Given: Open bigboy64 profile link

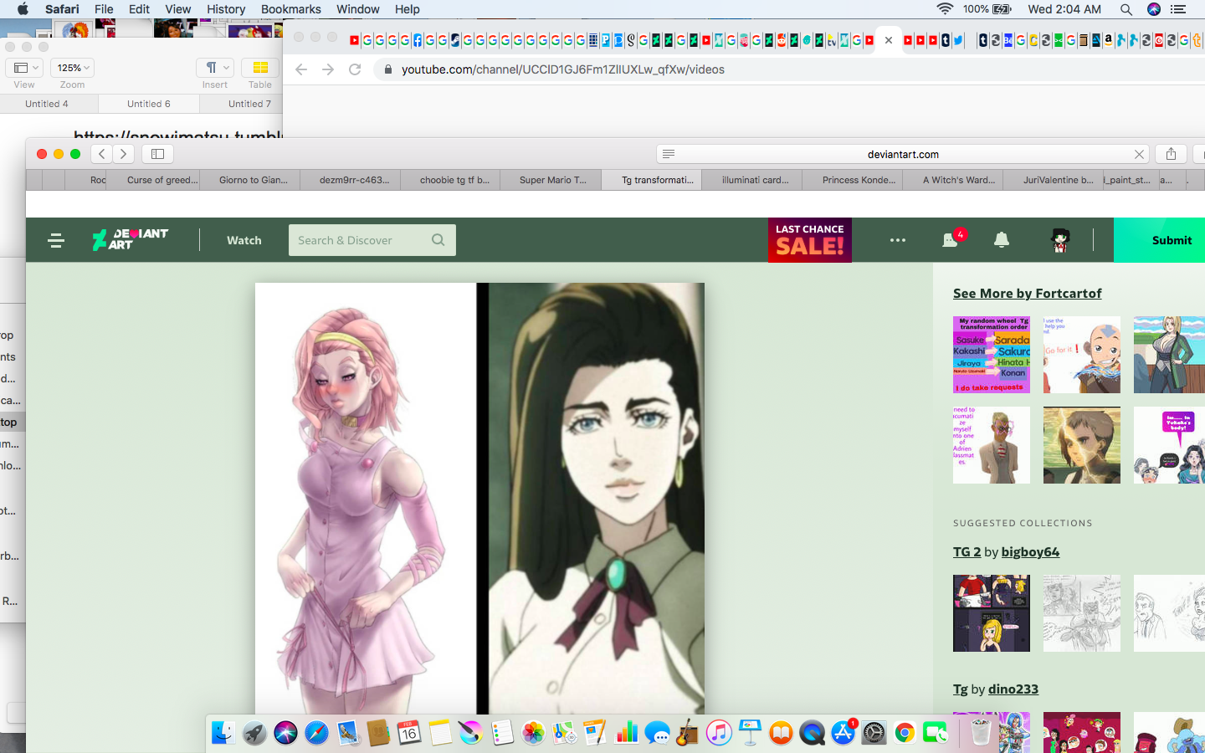Looking at the screenshot, I should pyautogui.click(x=1030, y=552).
